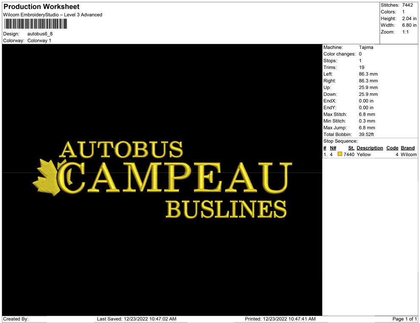Click the Colorway 1 value

[x=39, y=41]
